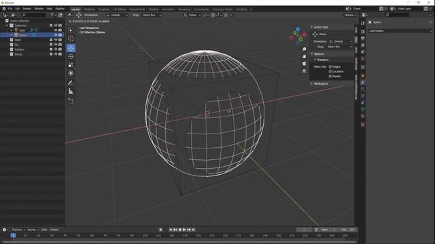
Task: Open the Playback menu in timeline
Action: [18, 230]
